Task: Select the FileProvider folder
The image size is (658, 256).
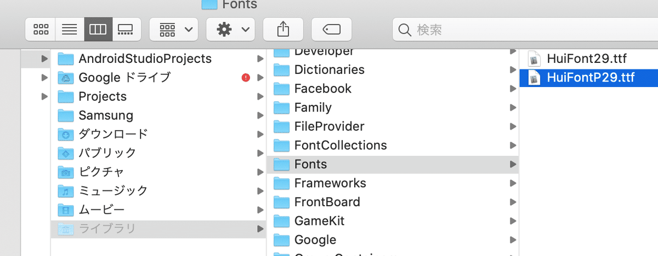Action: 393,126
